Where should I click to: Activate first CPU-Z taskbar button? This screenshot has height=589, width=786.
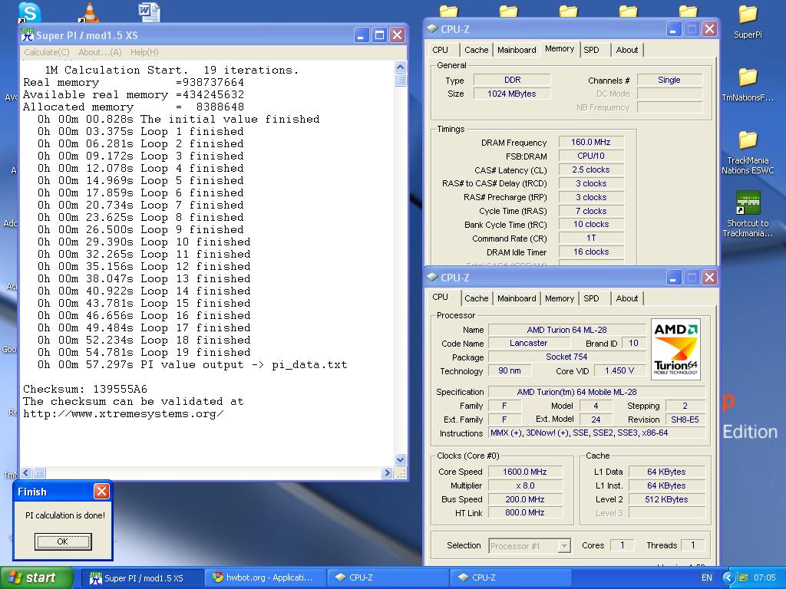coord(388,577)
